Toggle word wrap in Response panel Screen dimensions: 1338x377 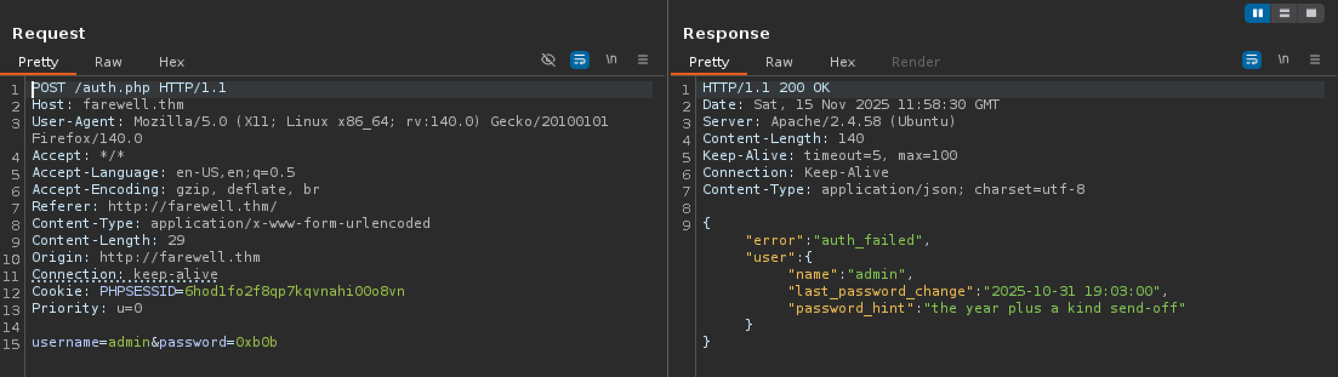pyautogui.click(x=1251, y=59)
